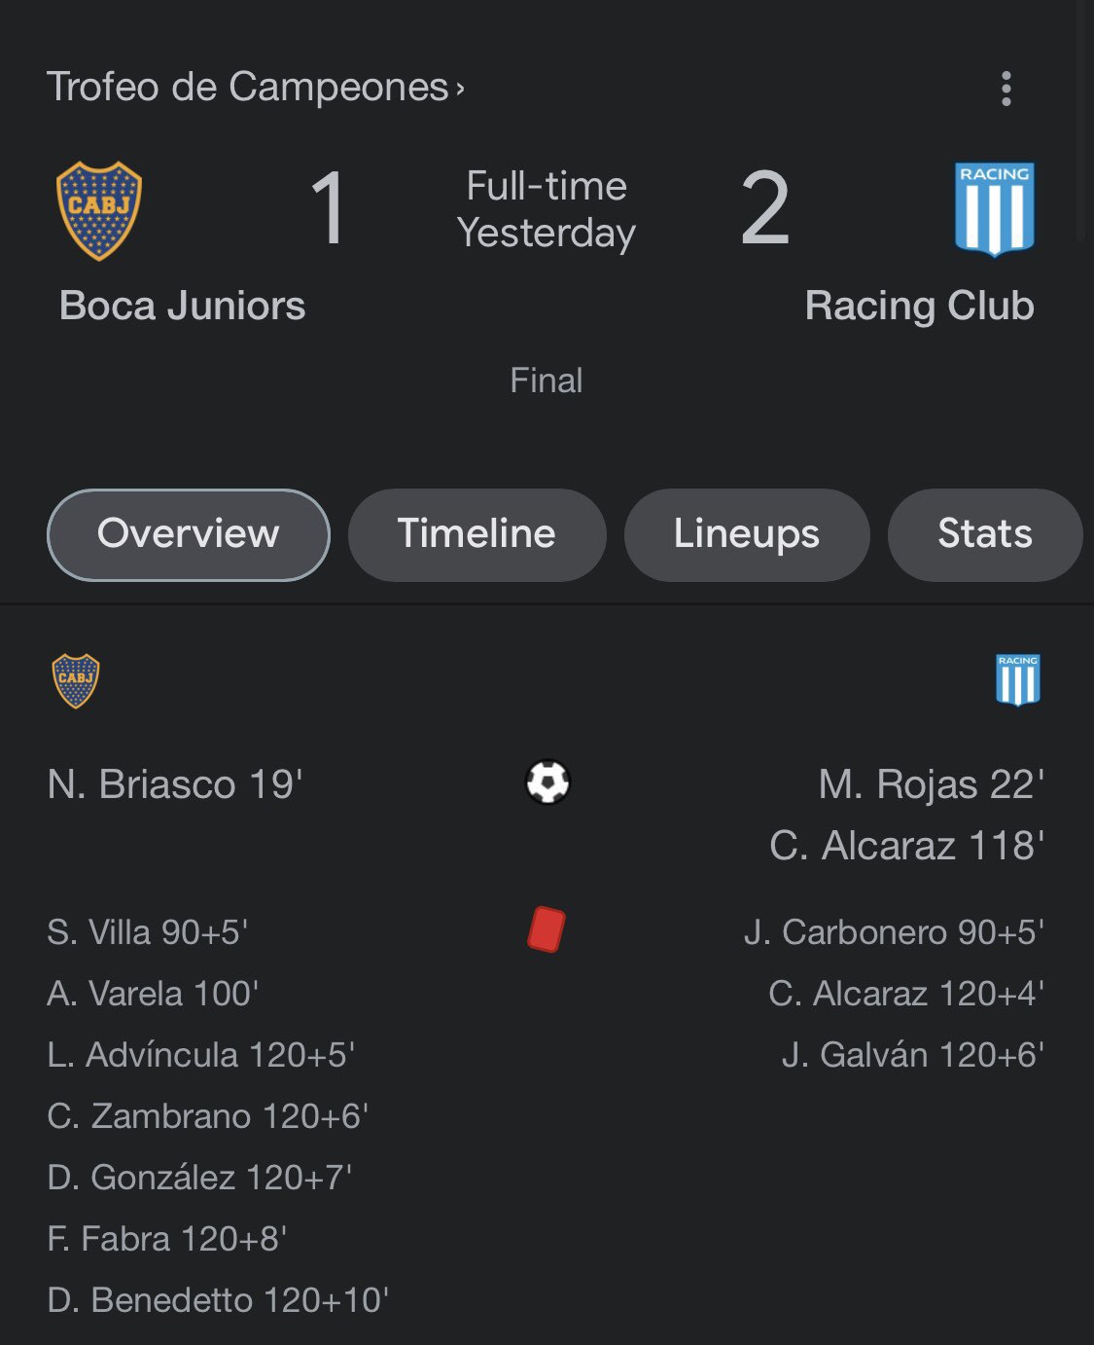The width and height of the screenshot is (1094, 1345).
Task: Click the red card icon
Action: coord(546,928)
